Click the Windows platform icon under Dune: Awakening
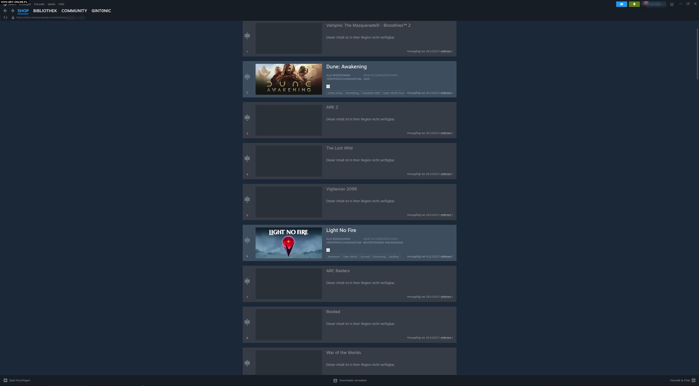Viewport: 699px width, 386px height. click(x=328, y=87)
